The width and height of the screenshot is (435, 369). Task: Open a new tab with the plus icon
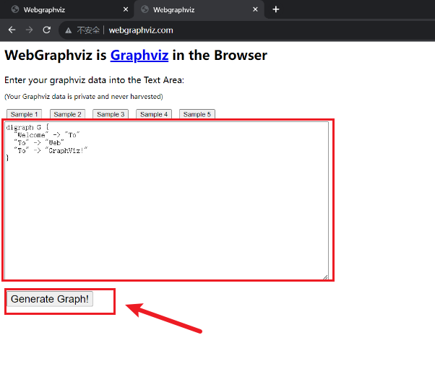tap(275, 9)
